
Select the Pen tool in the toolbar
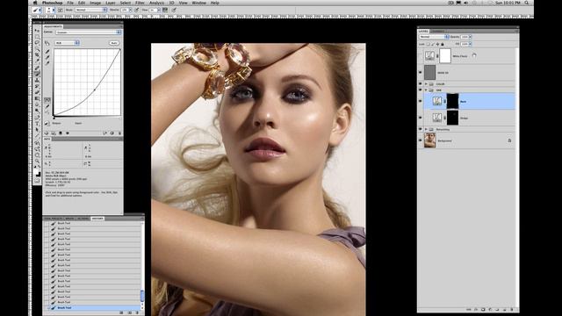[37, 117]
